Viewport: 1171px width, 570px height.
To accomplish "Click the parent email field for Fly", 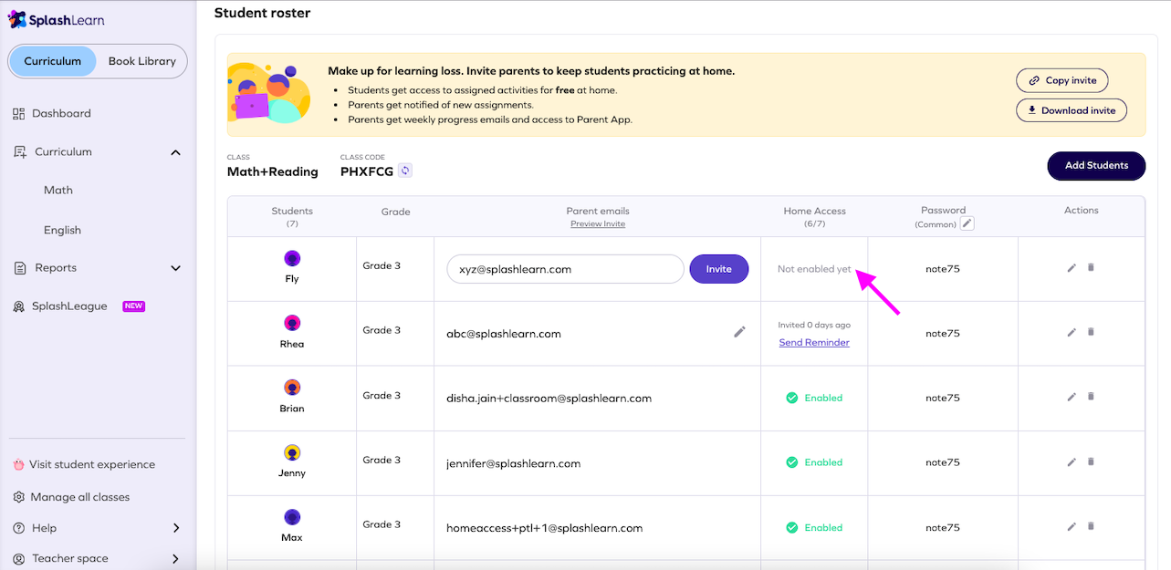I will tap(565, 269).
